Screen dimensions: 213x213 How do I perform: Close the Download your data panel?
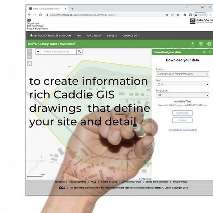210,52
